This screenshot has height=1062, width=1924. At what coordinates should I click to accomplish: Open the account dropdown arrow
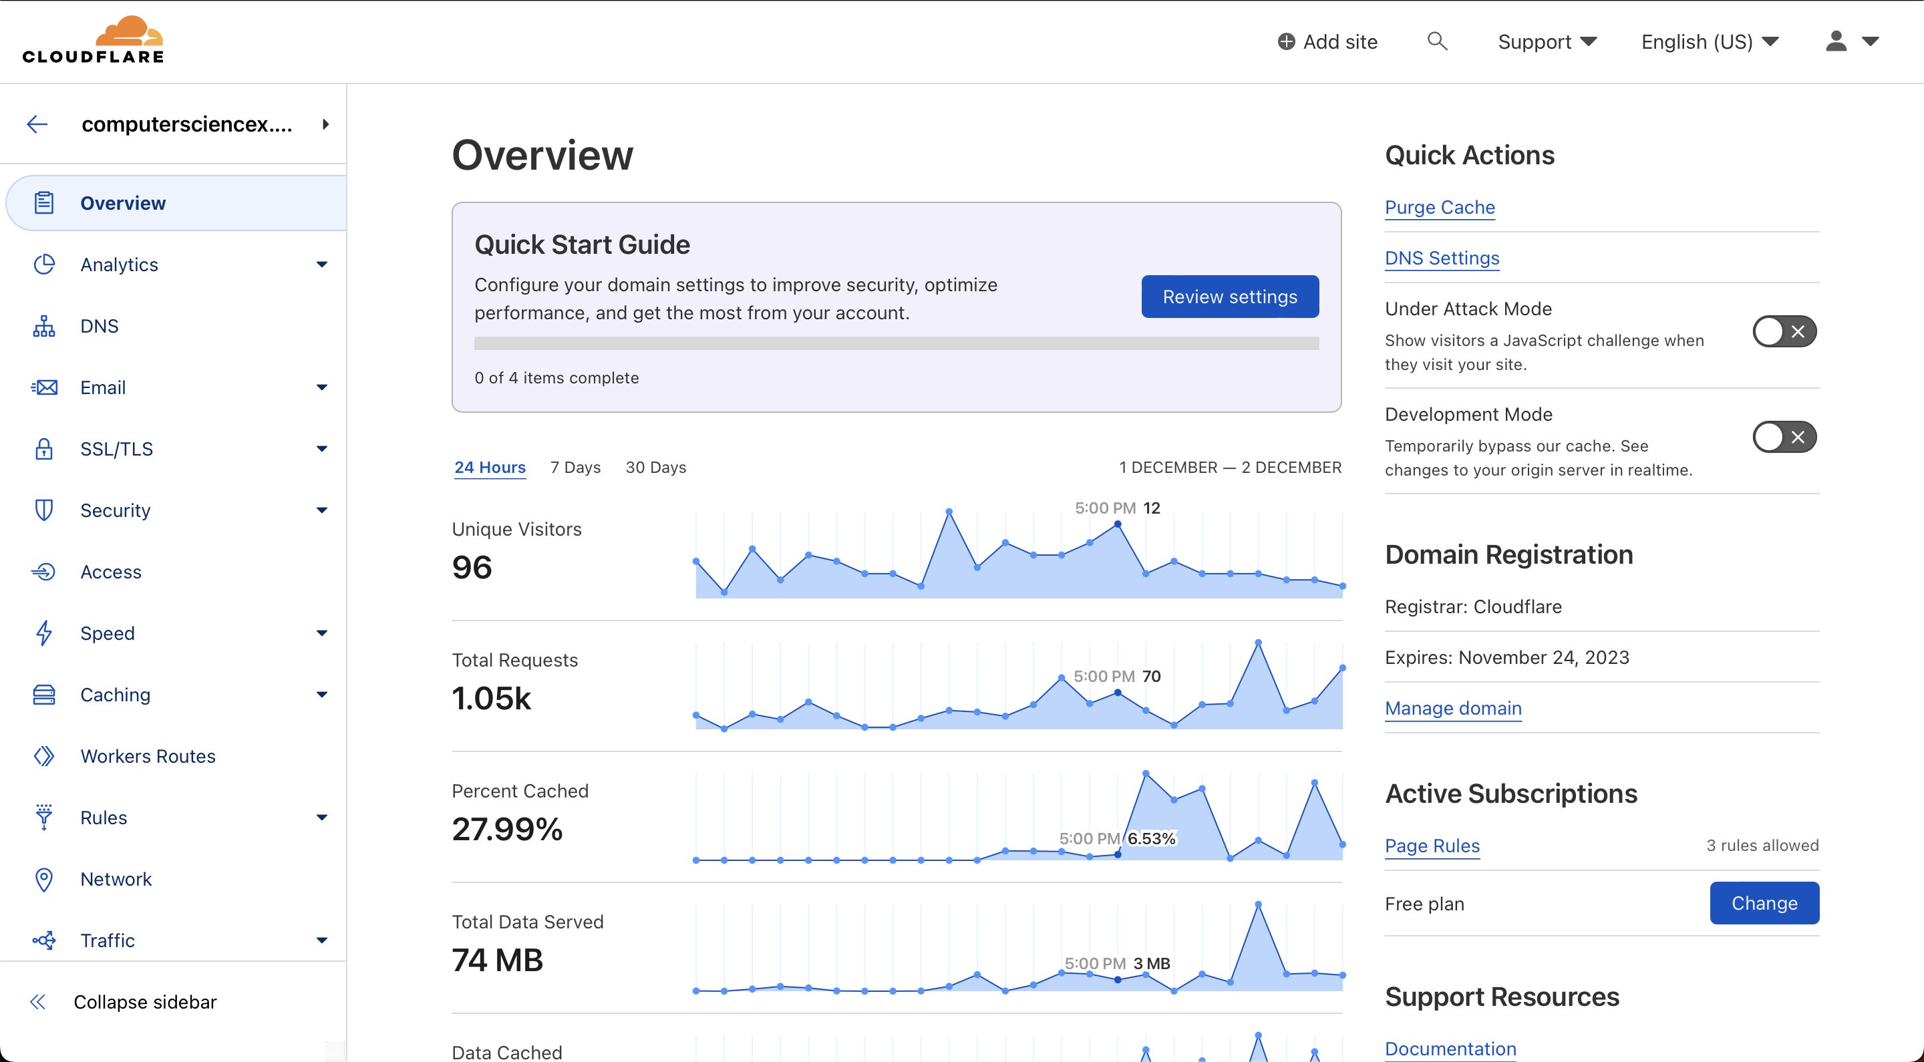tap(1871, 42)
